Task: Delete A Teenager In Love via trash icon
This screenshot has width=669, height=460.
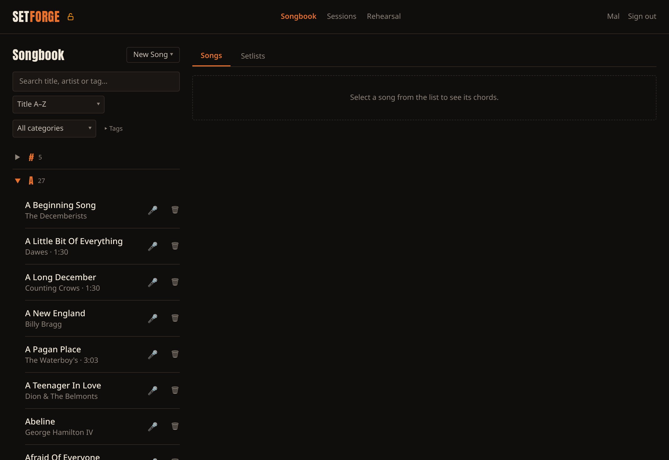Action: (175, 390)
